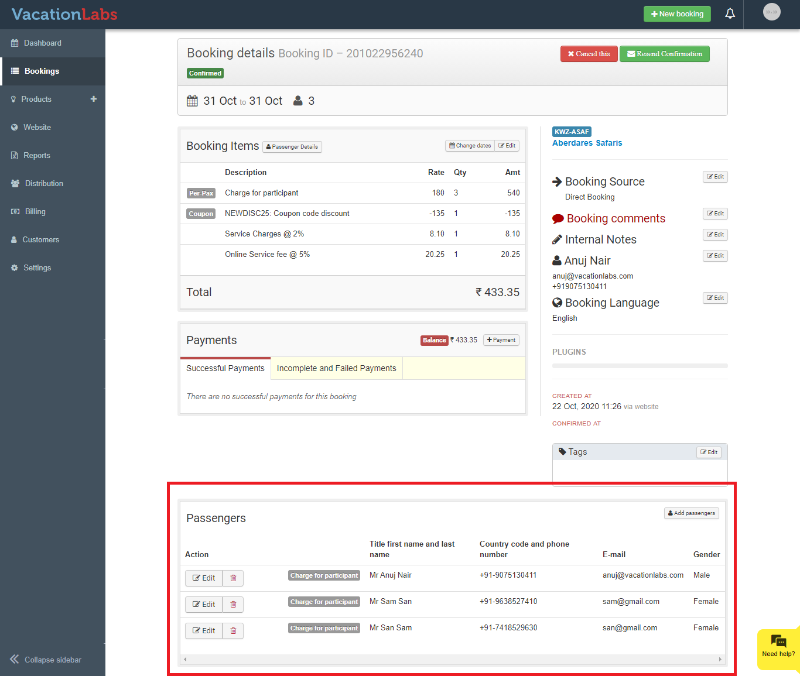Click the Add passengers button
800x676 pixels.
691,513
